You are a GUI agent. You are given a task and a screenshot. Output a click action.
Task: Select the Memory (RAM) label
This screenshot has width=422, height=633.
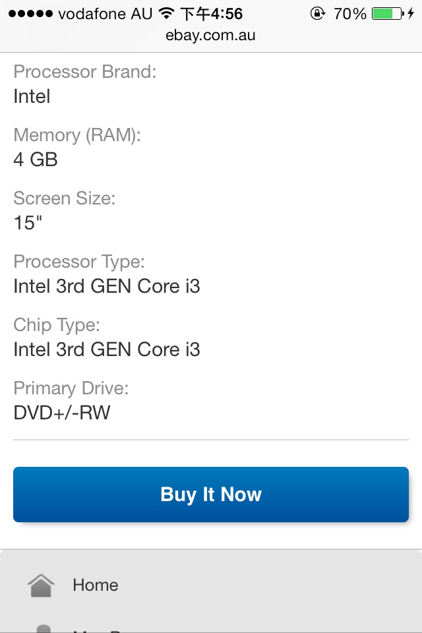[x=77, y=135]
